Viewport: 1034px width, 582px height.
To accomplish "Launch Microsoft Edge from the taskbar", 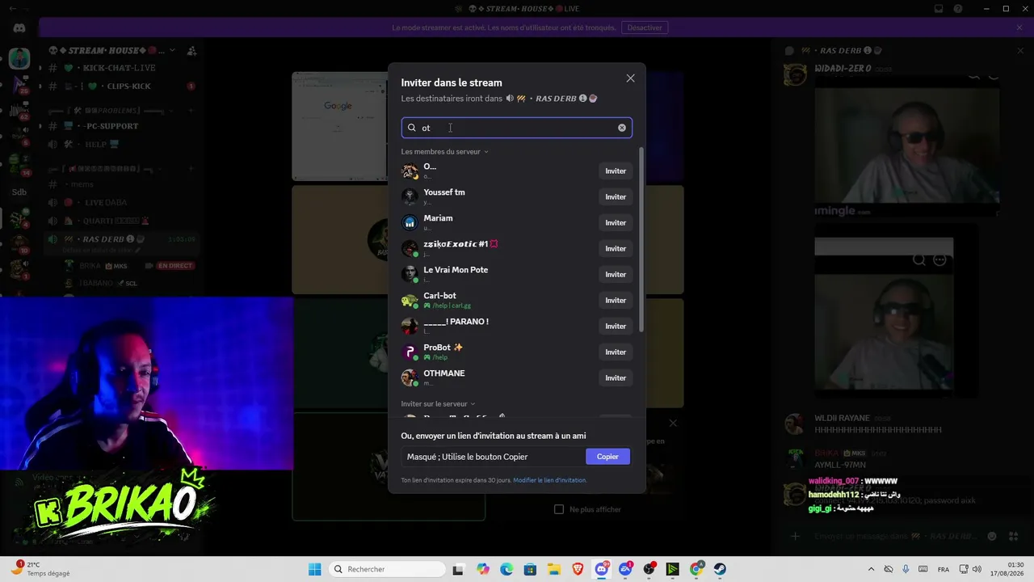I will (506, 569).
